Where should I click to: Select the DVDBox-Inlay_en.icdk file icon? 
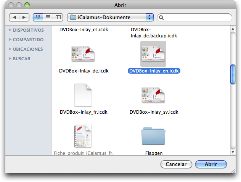pyautogui.click(x=153, y=54)
